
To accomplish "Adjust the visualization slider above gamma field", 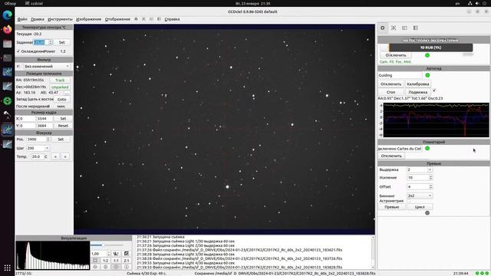I will coord(107,245).
